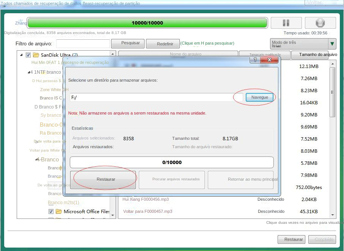344x251 pixels.
Task: Click the Redefinir button
Action: pos(163,43)
